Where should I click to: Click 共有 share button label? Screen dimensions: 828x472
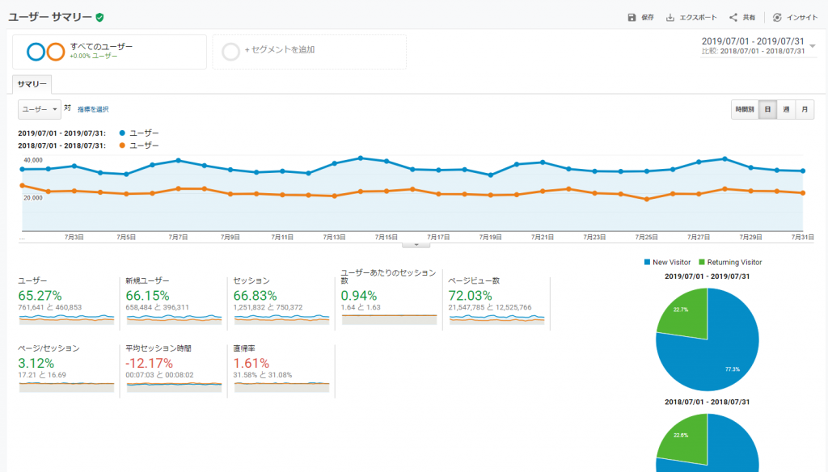(x=749, y=18)
